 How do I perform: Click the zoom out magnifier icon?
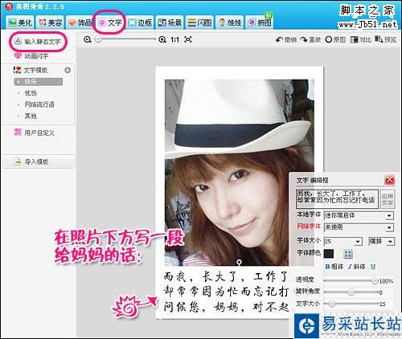point(87,39)
